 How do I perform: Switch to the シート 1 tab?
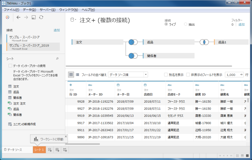click(x=39, y=150)
